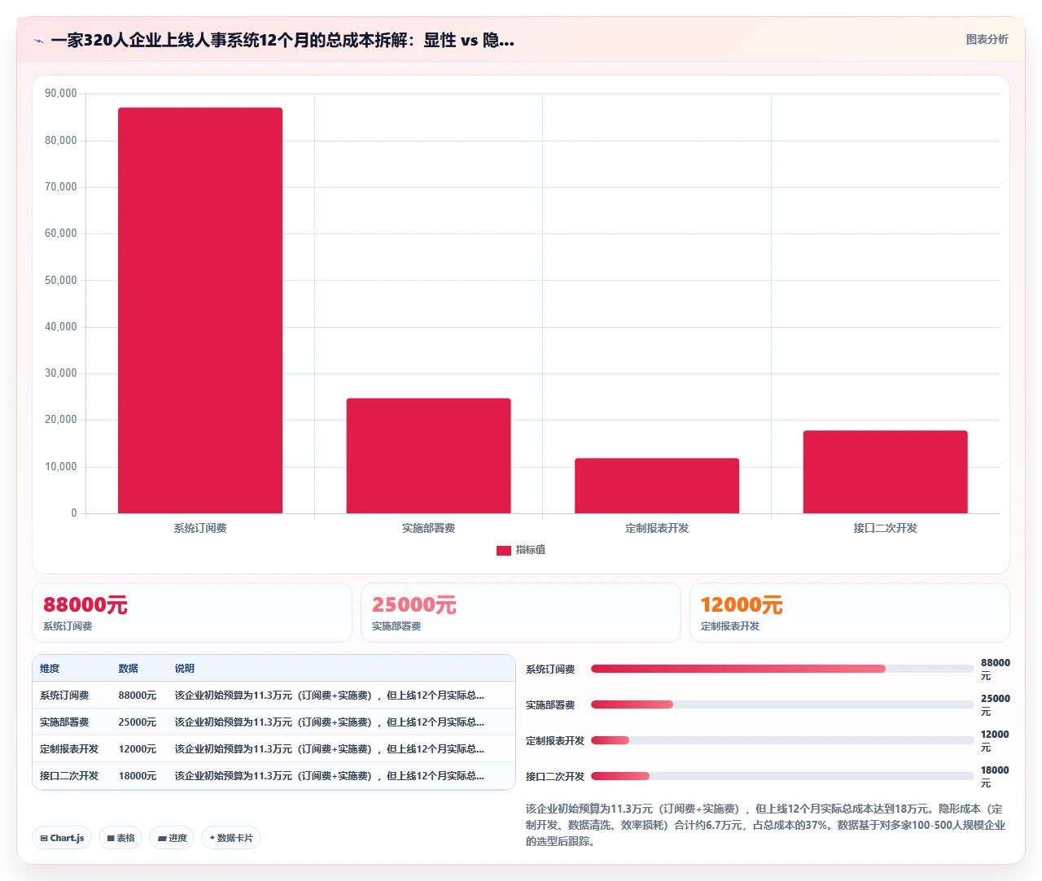Click the lightning icon beside the chart title
This screenshot has height=881, width=1042.
(x=38, y=41)
